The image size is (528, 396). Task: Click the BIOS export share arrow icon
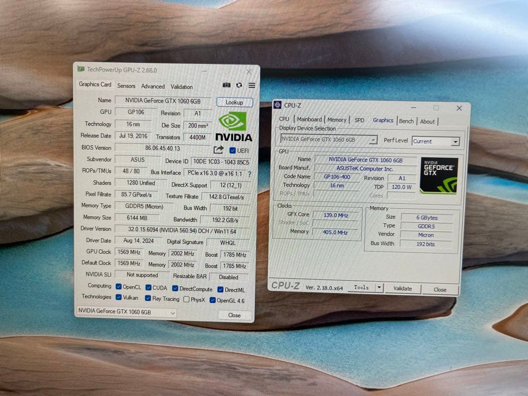pyautogui.click(x=218, y=149)
